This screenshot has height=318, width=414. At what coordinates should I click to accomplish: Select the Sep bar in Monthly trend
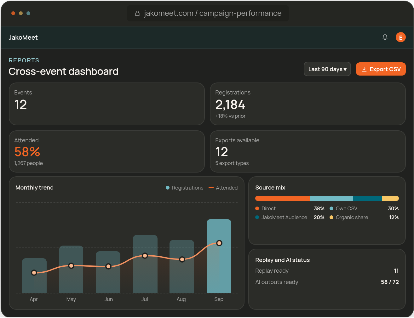pos(219,256)
